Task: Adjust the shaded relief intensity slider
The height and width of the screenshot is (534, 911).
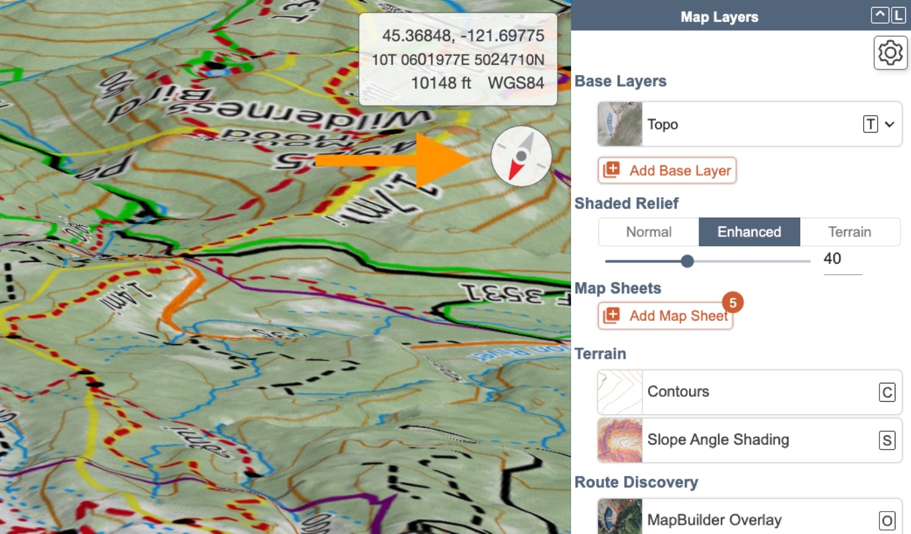Action: pyautogui.click(x=687, y=261)
